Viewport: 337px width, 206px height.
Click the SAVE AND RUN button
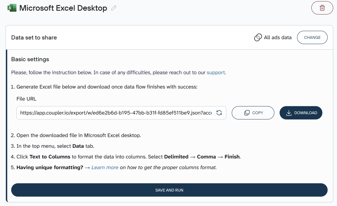169,190
